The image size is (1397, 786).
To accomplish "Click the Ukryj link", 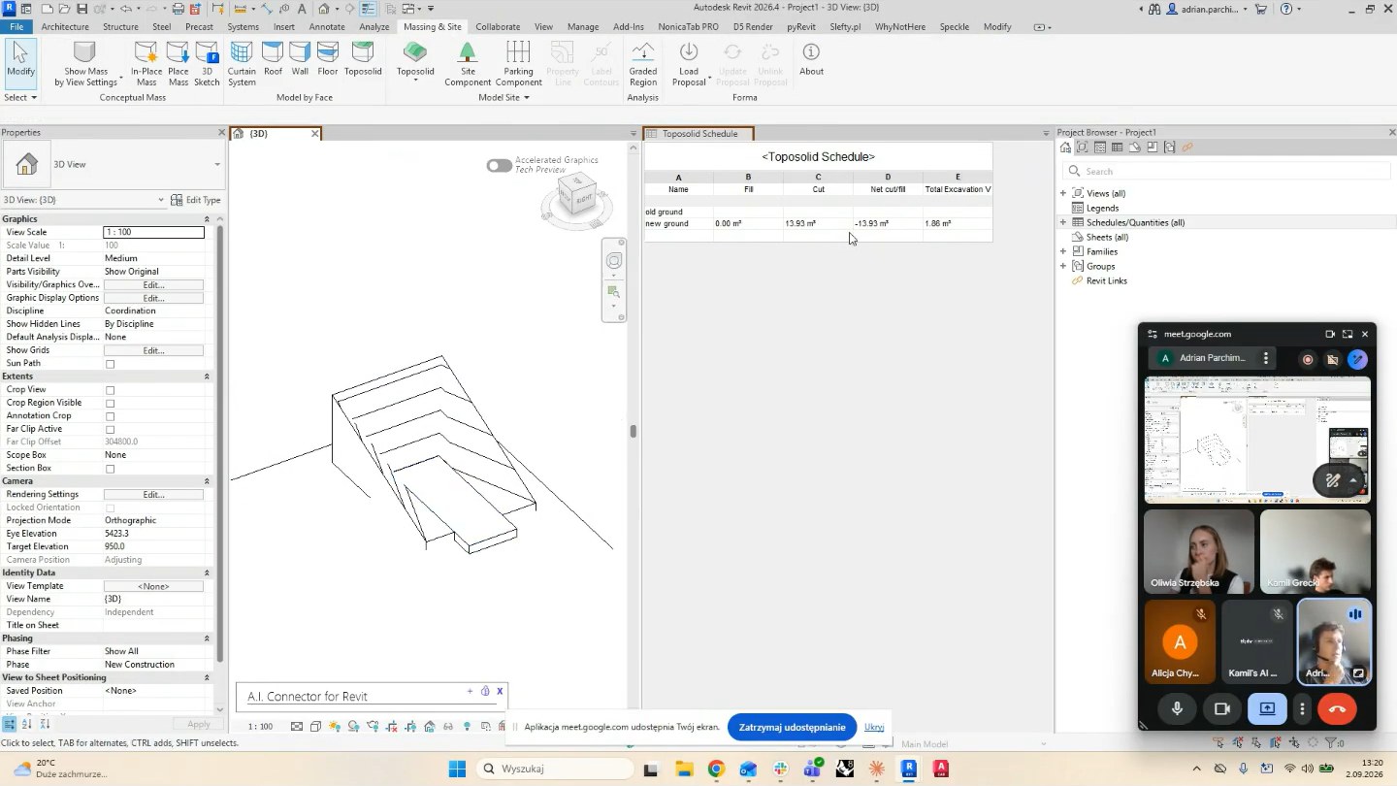I will pos(874,727).
